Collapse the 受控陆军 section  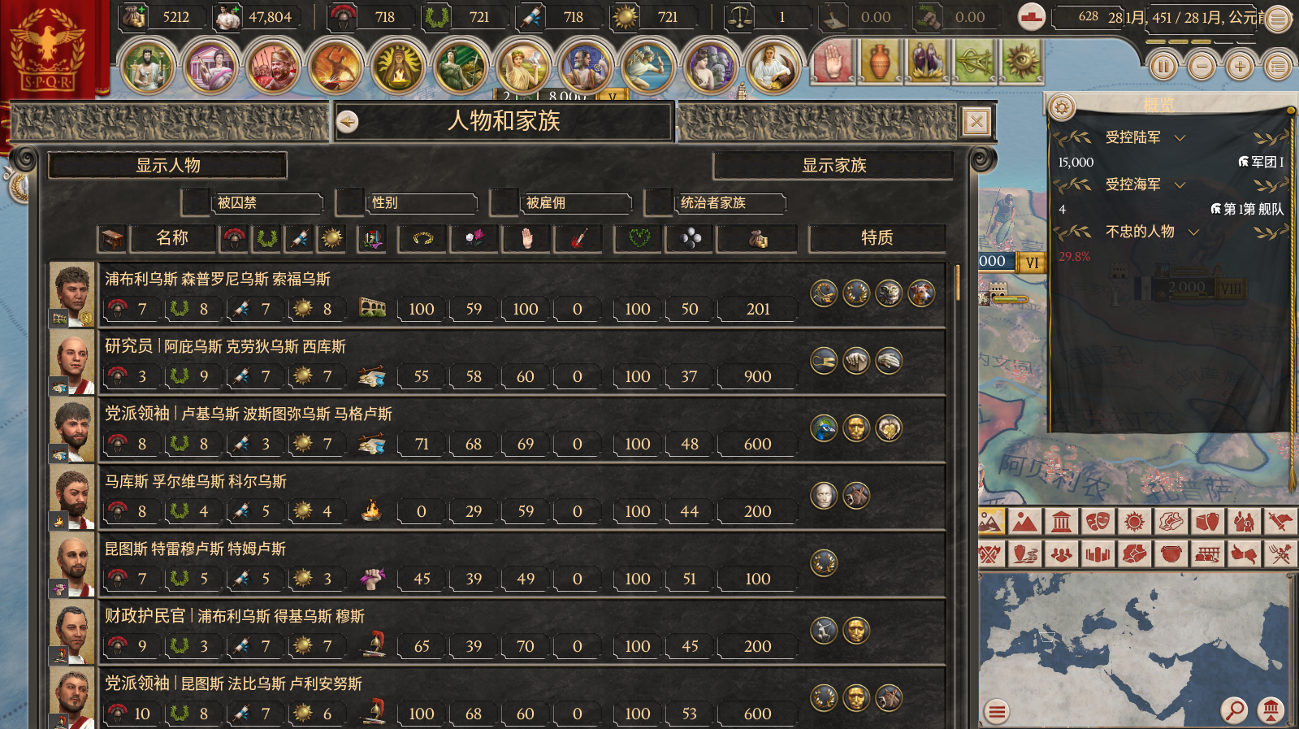click(1180, 138)
